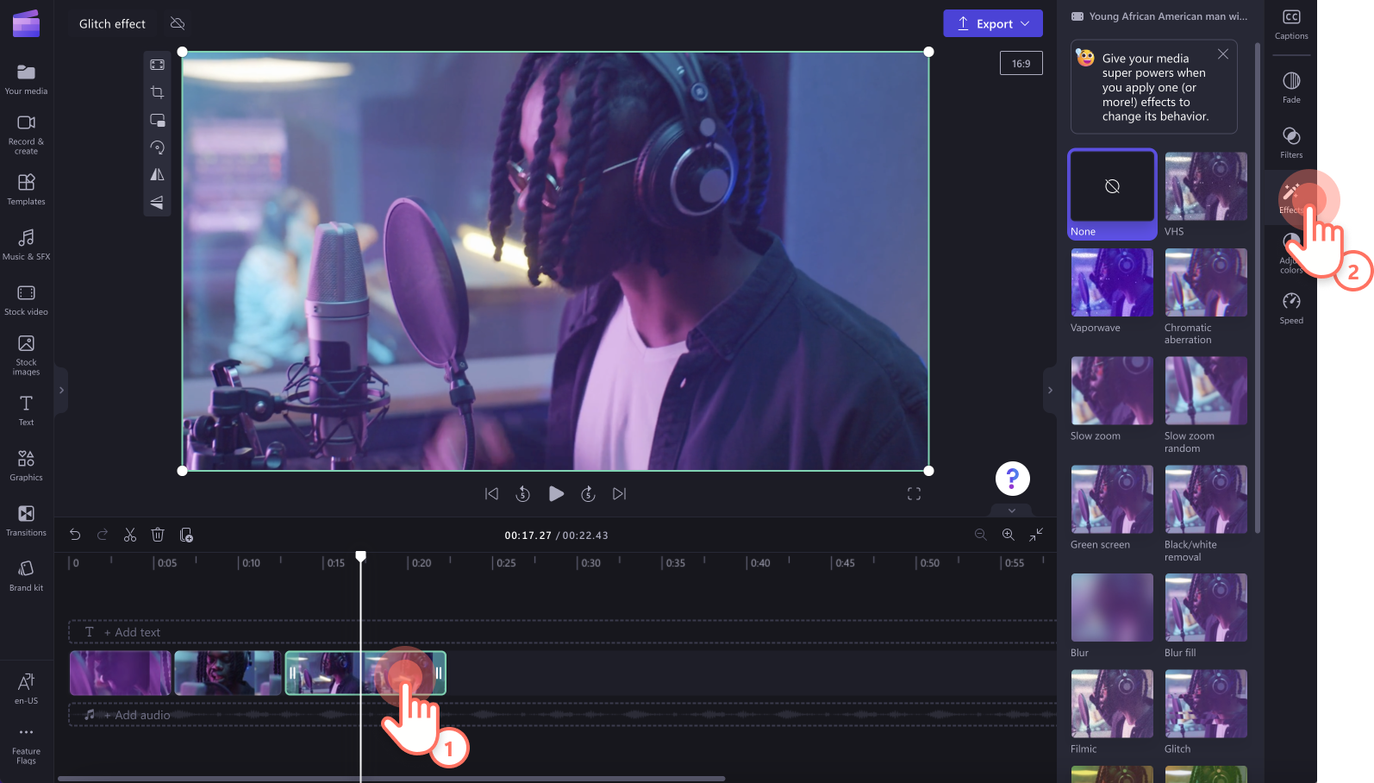Open Brand kit panel

(26, 576)
